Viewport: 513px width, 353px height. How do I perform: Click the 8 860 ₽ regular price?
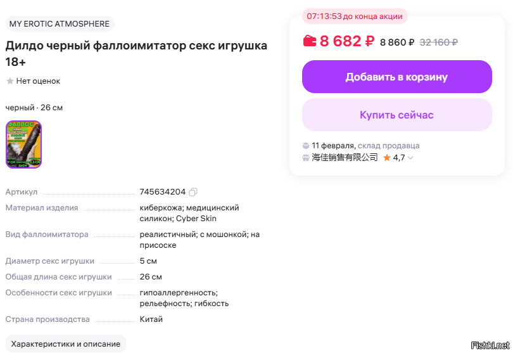397,42
